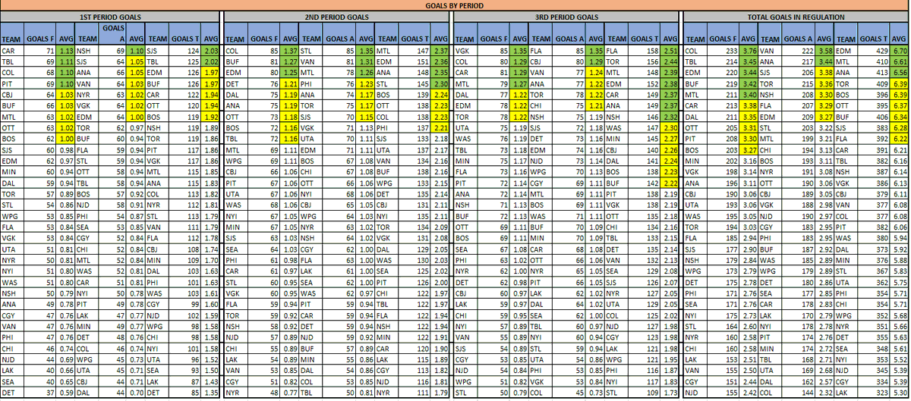Click 2.37 average in 2nd period totals
Image resolution: width=911 pixels, height=401 pixels.
click(x=440, y=51)
